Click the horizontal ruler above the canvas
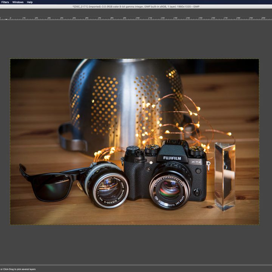 click(x=136, y=19)
